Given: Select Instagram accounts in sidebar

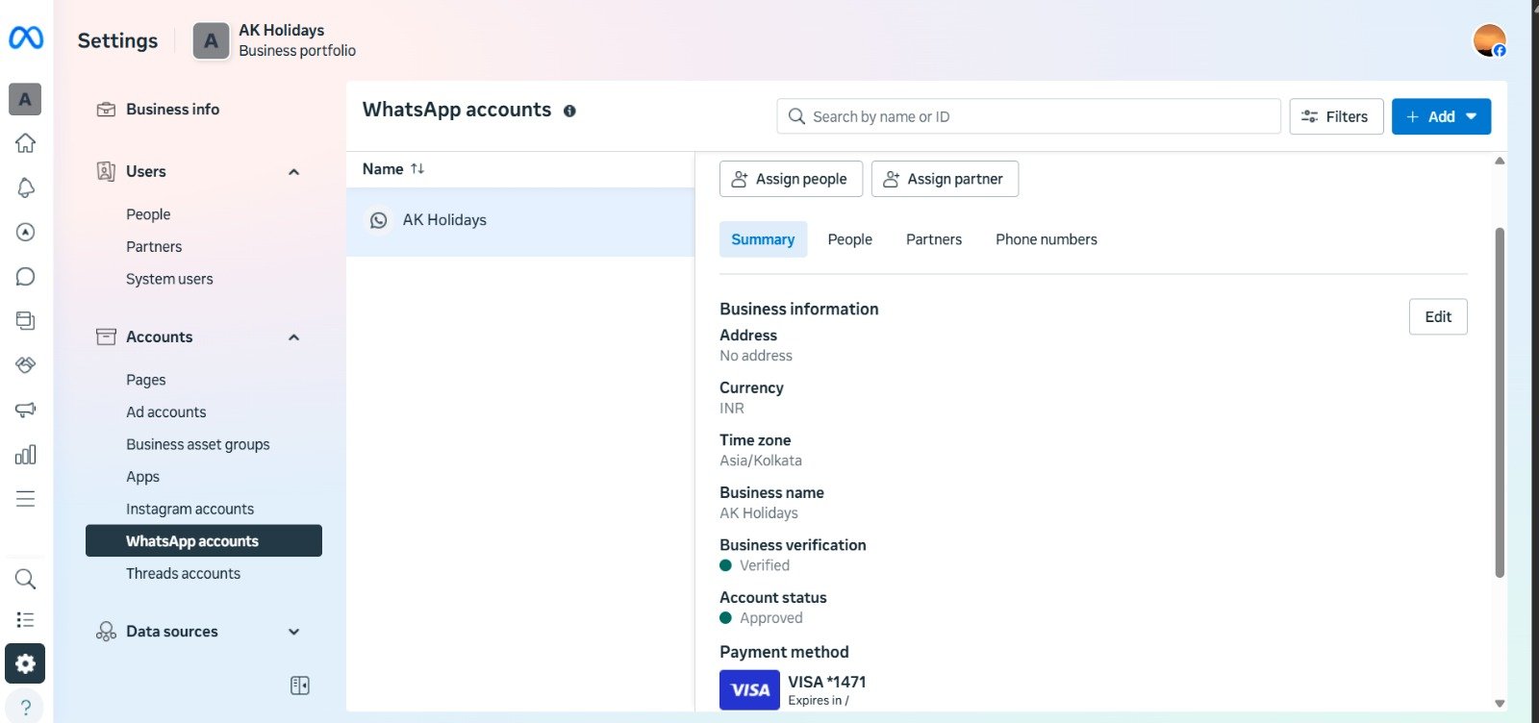Looking at the screenshot, I should coord(190,510).
